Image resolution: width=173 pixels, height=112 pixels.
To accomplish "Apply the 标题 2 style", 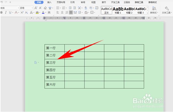I will (x=129, y=10).
